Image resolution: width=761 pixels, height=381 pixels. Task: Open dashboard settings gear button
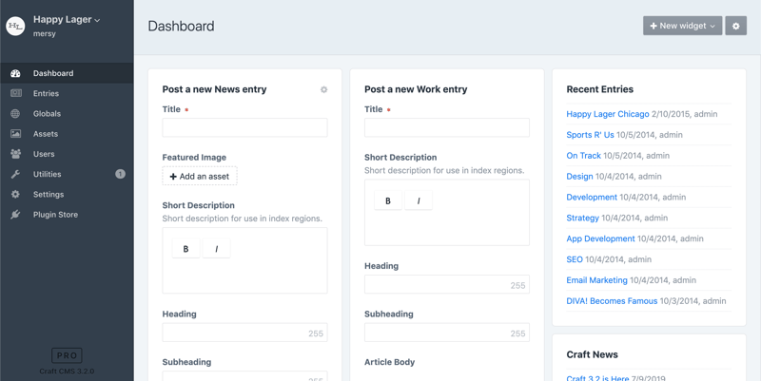coord(735,27)
